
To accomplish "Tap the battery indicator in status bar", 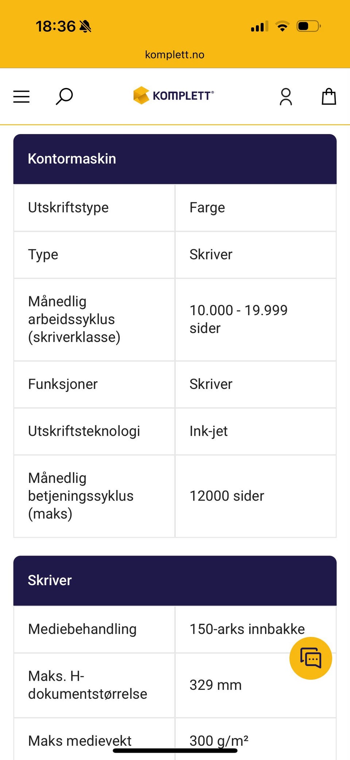I will [308, 26].
